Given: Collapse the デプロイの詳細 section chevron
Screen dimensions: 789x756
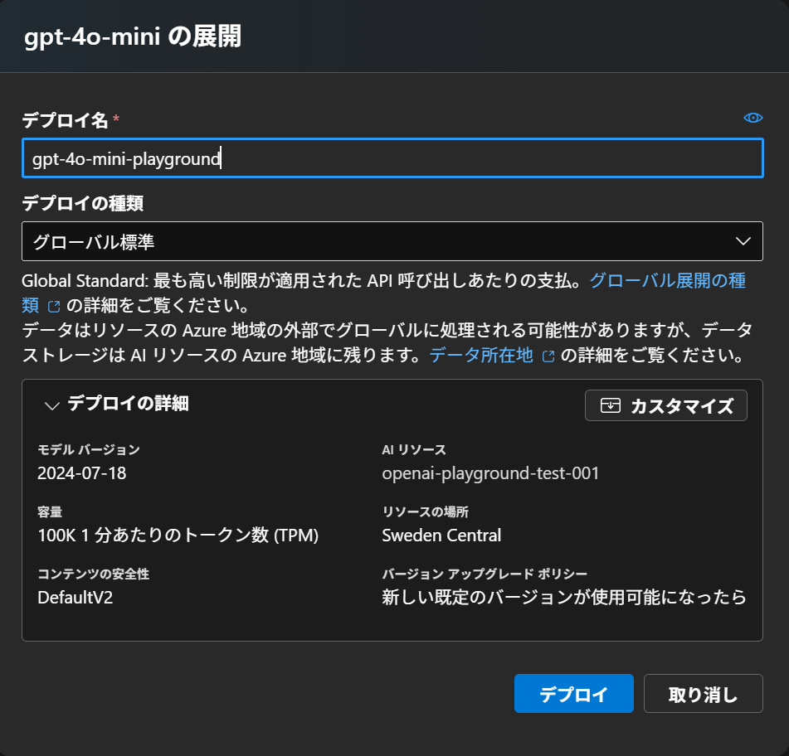Looking at the screenshot, I should [x=51, y=405].
